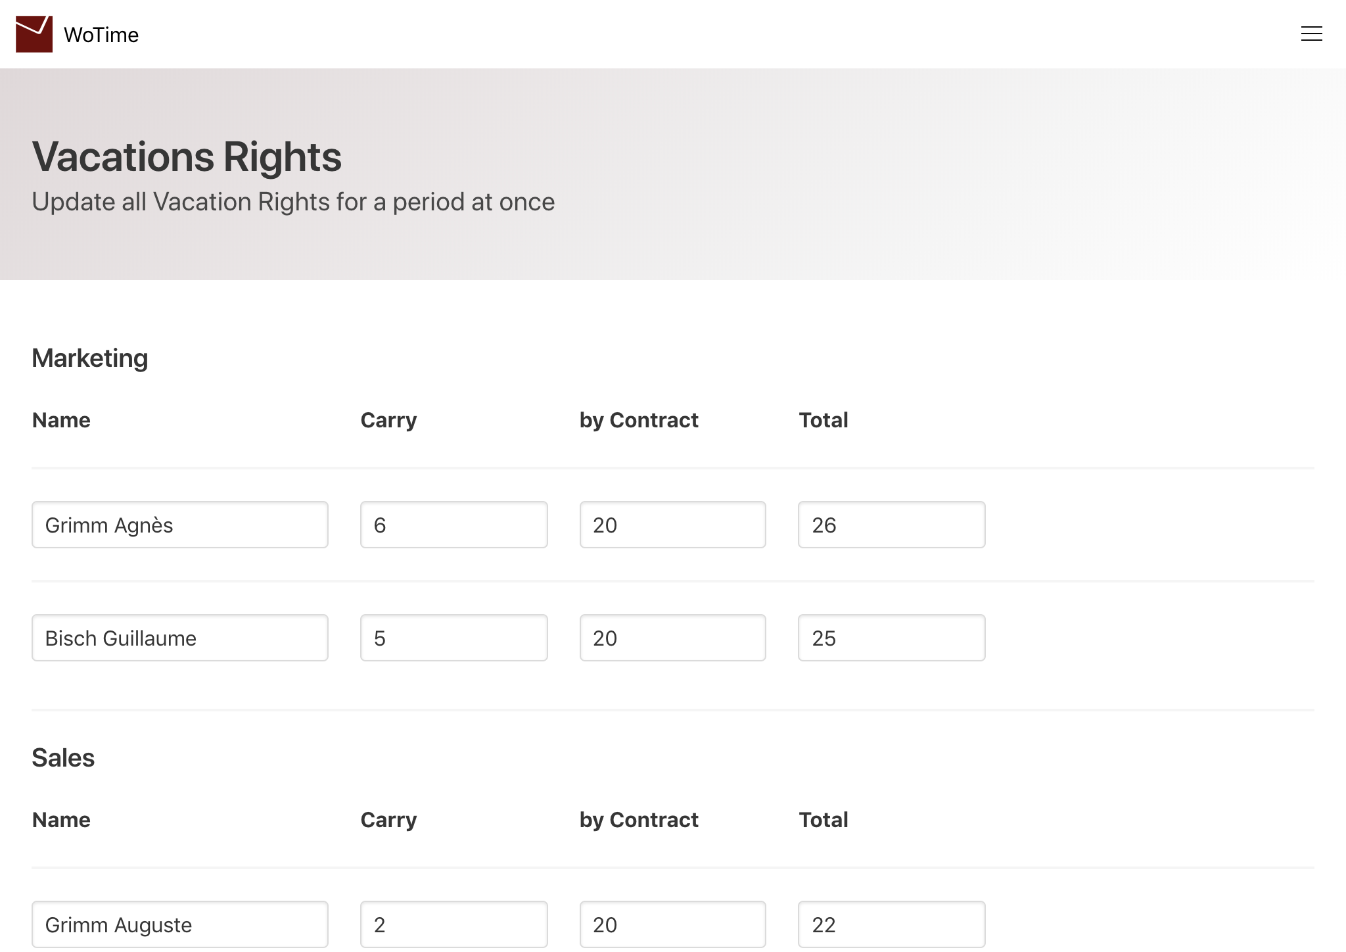Click Bisch Guillaume carry field showing 5
Viewport: 1346px width, 952px height.
[453, 638]
